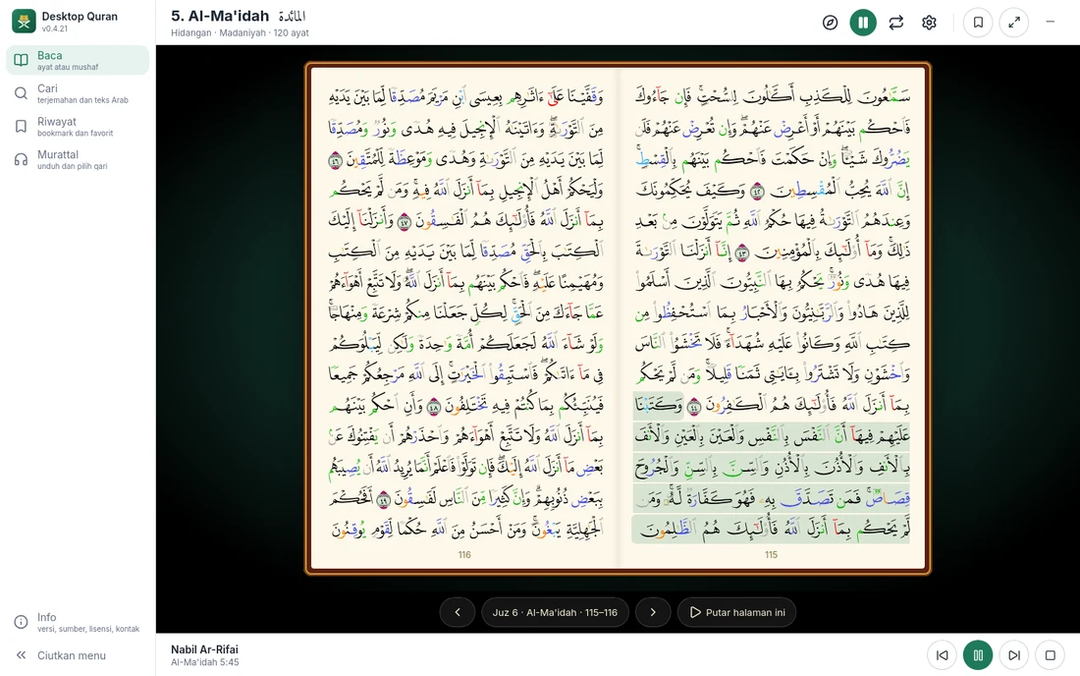The width and height of the screenshot is (1080, 676).
Task: Open the Murattal qari section
Action: (78, 159)
